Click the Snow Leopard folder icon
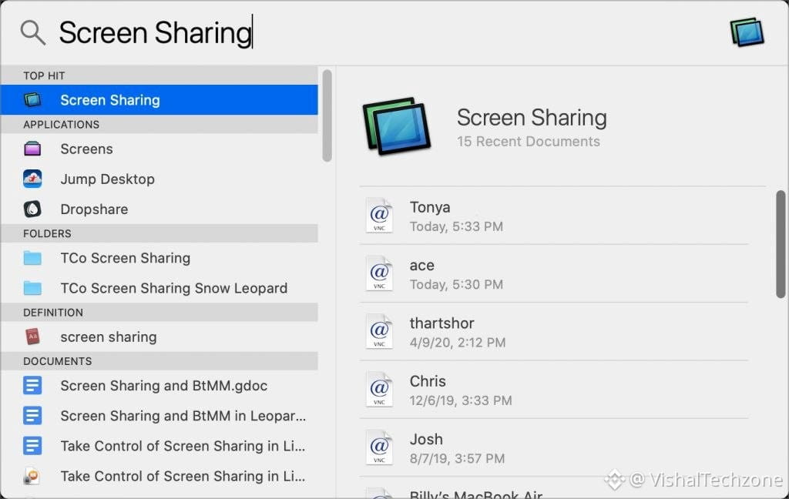Screen dimensions: 789x499 click(x=32, y=288)
